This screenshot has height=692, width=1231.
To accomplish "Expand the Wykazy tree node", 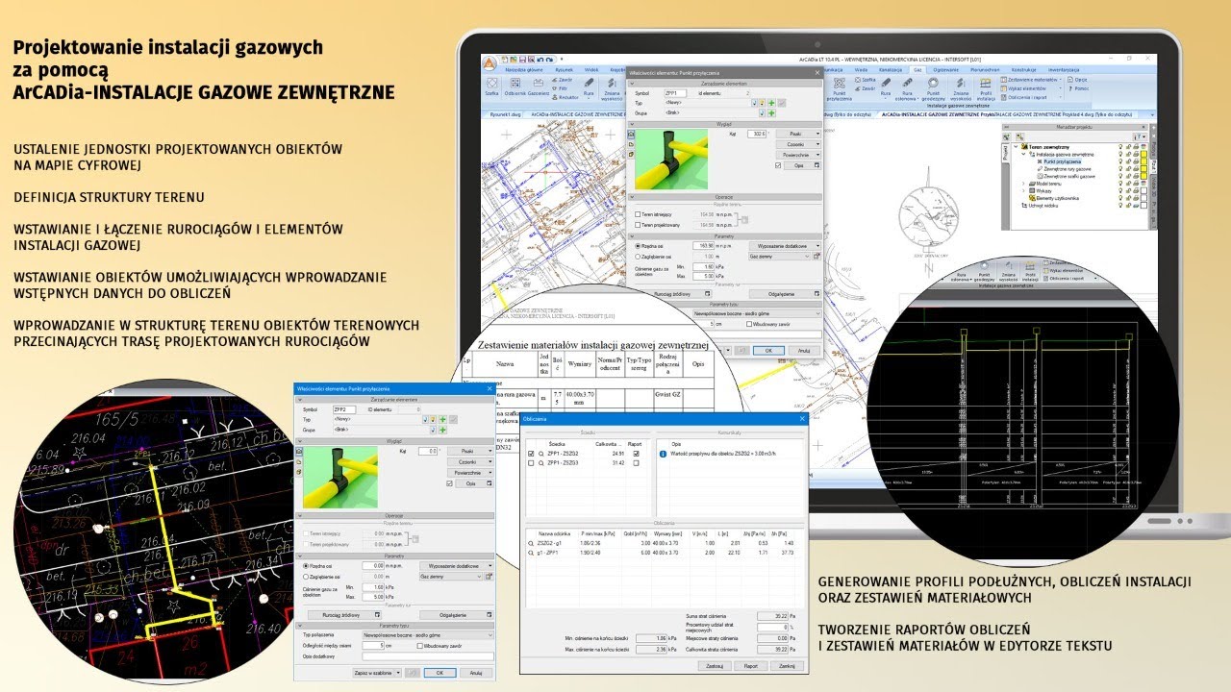I will [1023, 190].
